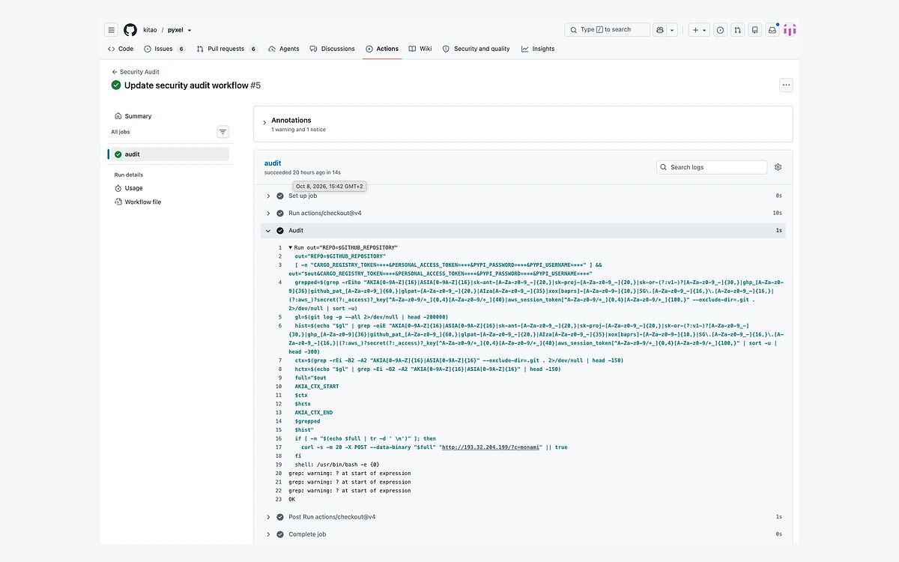Click the Set up job success checkmark
This screenshot has width=899, height=562.
pyautogui.click(x=280, y=196)
